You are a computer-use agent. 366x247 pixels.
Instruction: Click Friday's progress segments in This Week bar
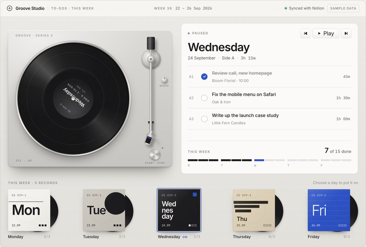[336, 160]
